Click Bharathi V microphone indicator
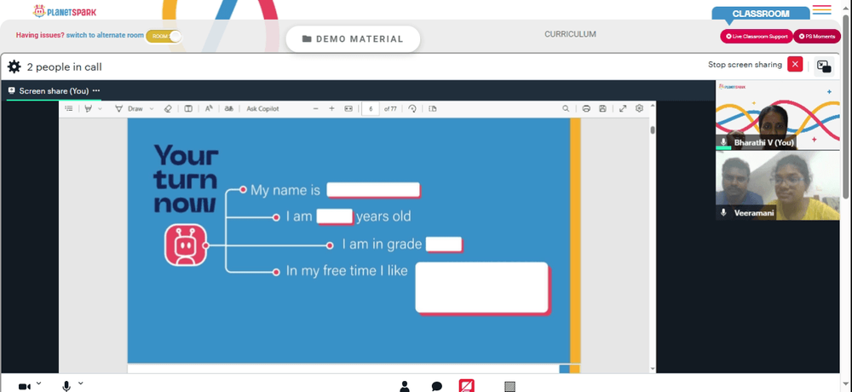Screen dimensions: 852x392 [x=723, y=142]
